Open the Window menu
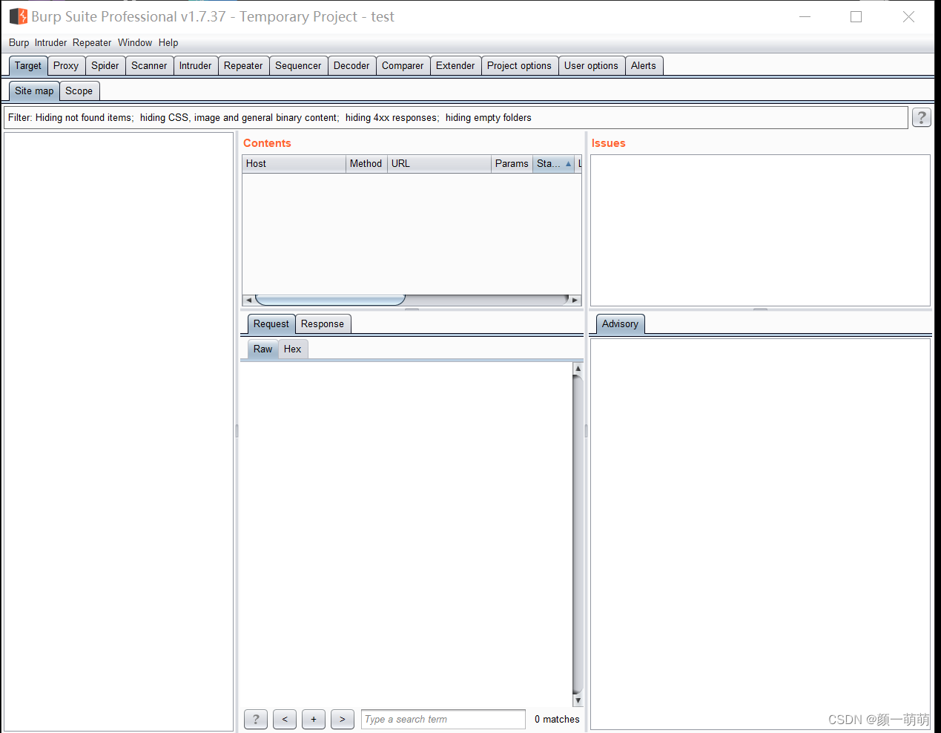Screen dimensions: 941x733 tap(135, 43)
